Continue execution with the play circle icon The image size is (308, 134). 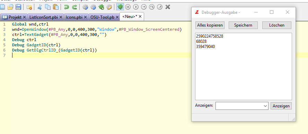pyautogui.click(x=136, y=7)
